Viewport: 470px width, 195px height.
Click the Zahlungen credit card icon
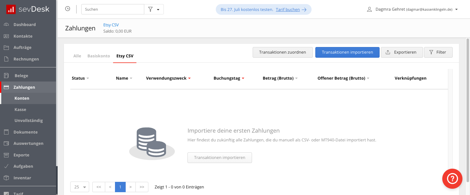pyautogui.click(x=6, y=87)
